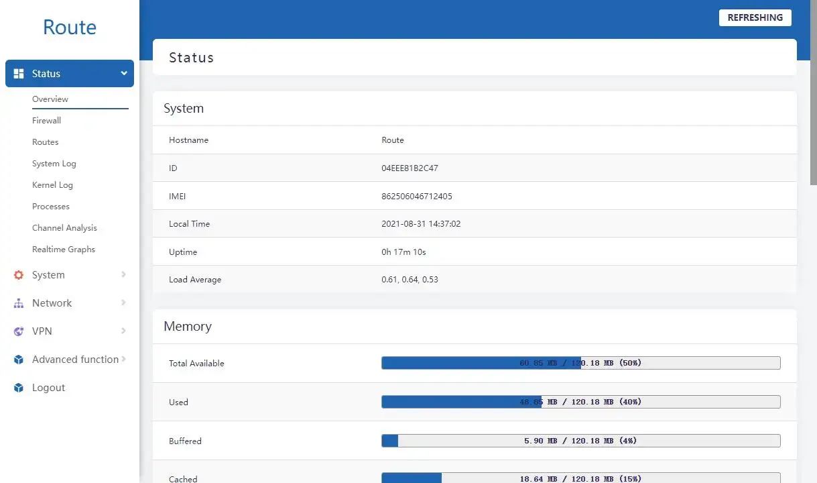Screen dimensions: 817x483
Task: Click the Cached memory progress bar
Action: [x=581, y=478]
